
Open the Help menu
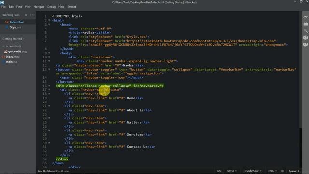pos(61,7)
